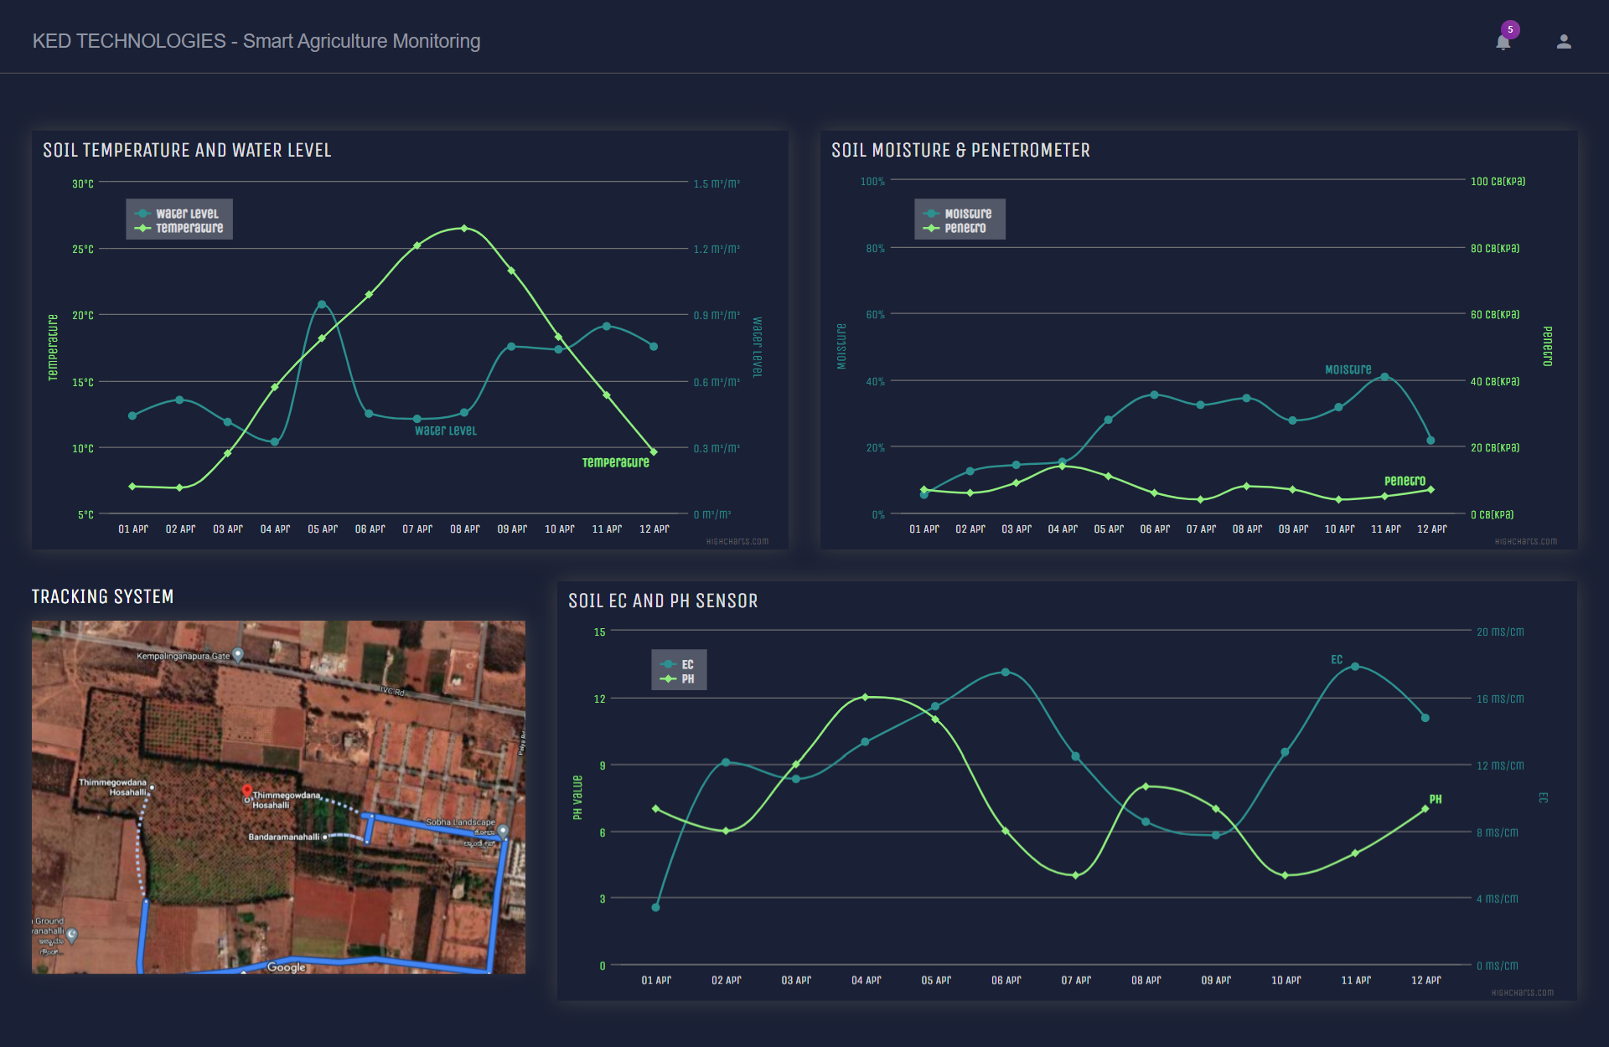Select PH low point on 10 Apr
Viewport: 1609px width, 1047px height.
click(1286, 875)
